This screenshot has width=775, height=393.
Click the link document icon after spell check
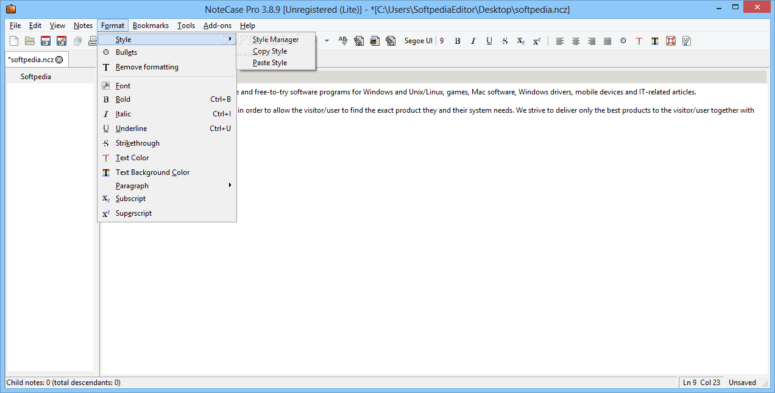click(359, 41)
